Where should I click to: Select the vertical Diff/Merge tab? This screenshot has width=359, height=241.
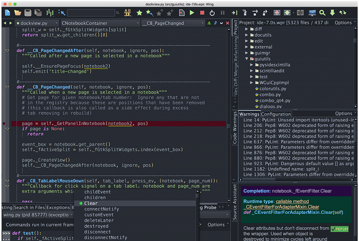(235, 74)
